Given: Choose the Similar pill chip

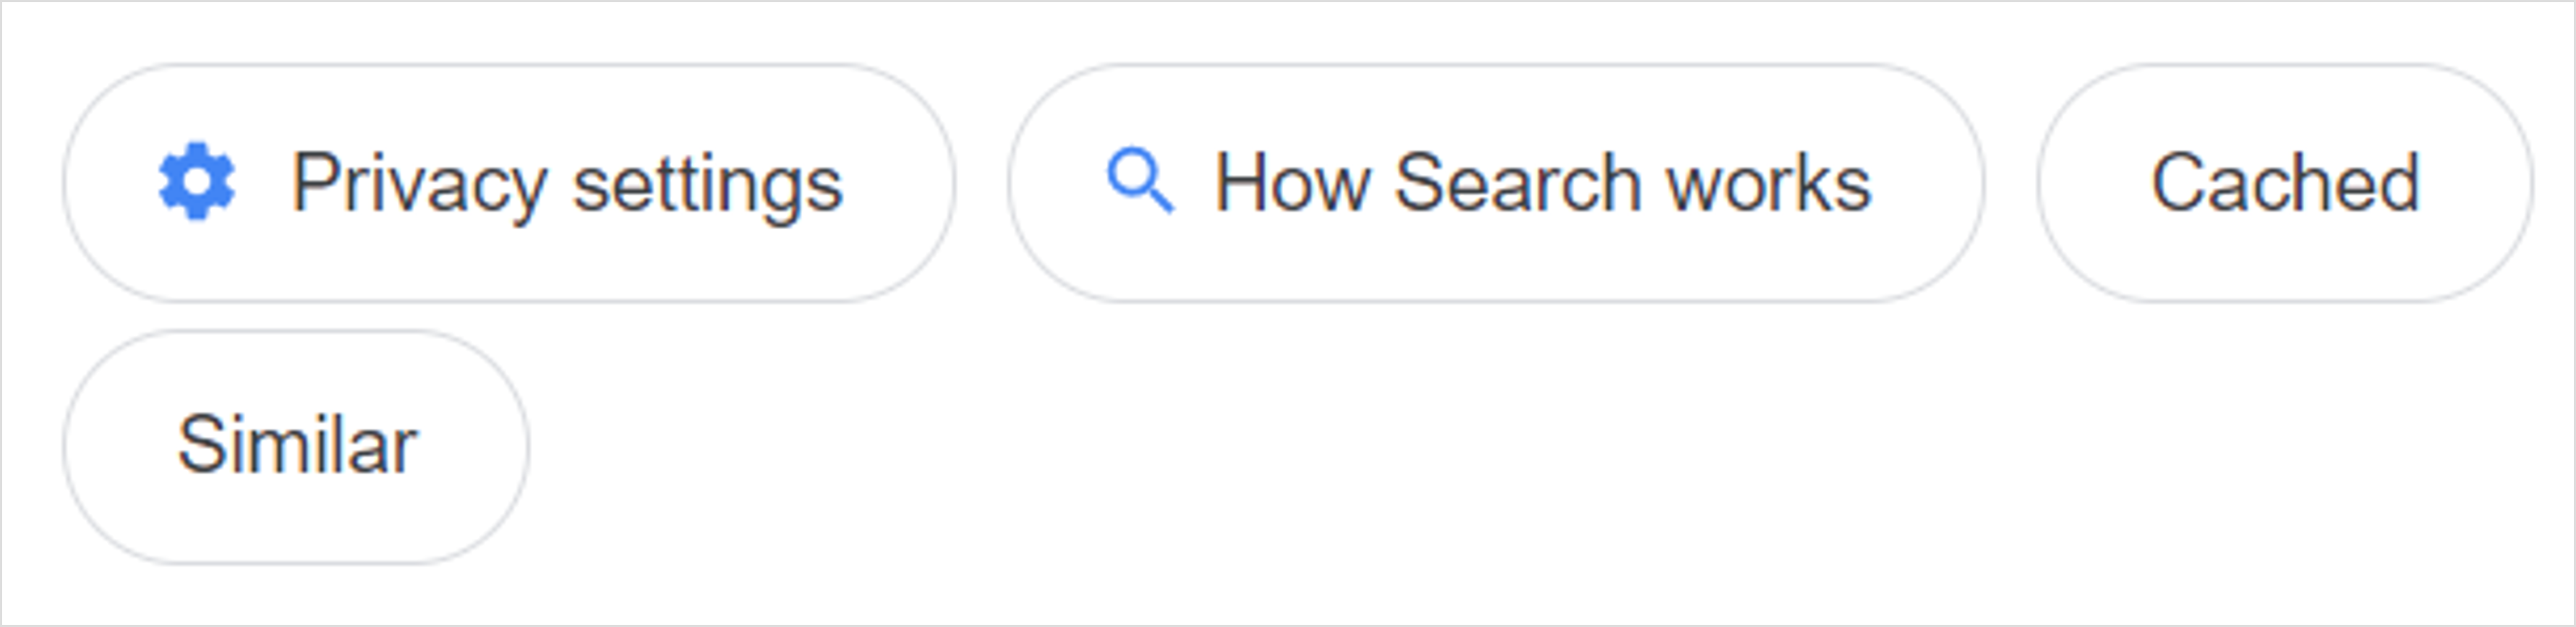Looking at the screenshot, I should tap(296, 446).
